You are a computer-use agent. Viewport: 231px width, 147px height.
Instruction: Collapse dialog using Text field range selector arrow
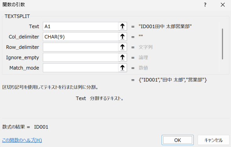(x=122, y=27)
